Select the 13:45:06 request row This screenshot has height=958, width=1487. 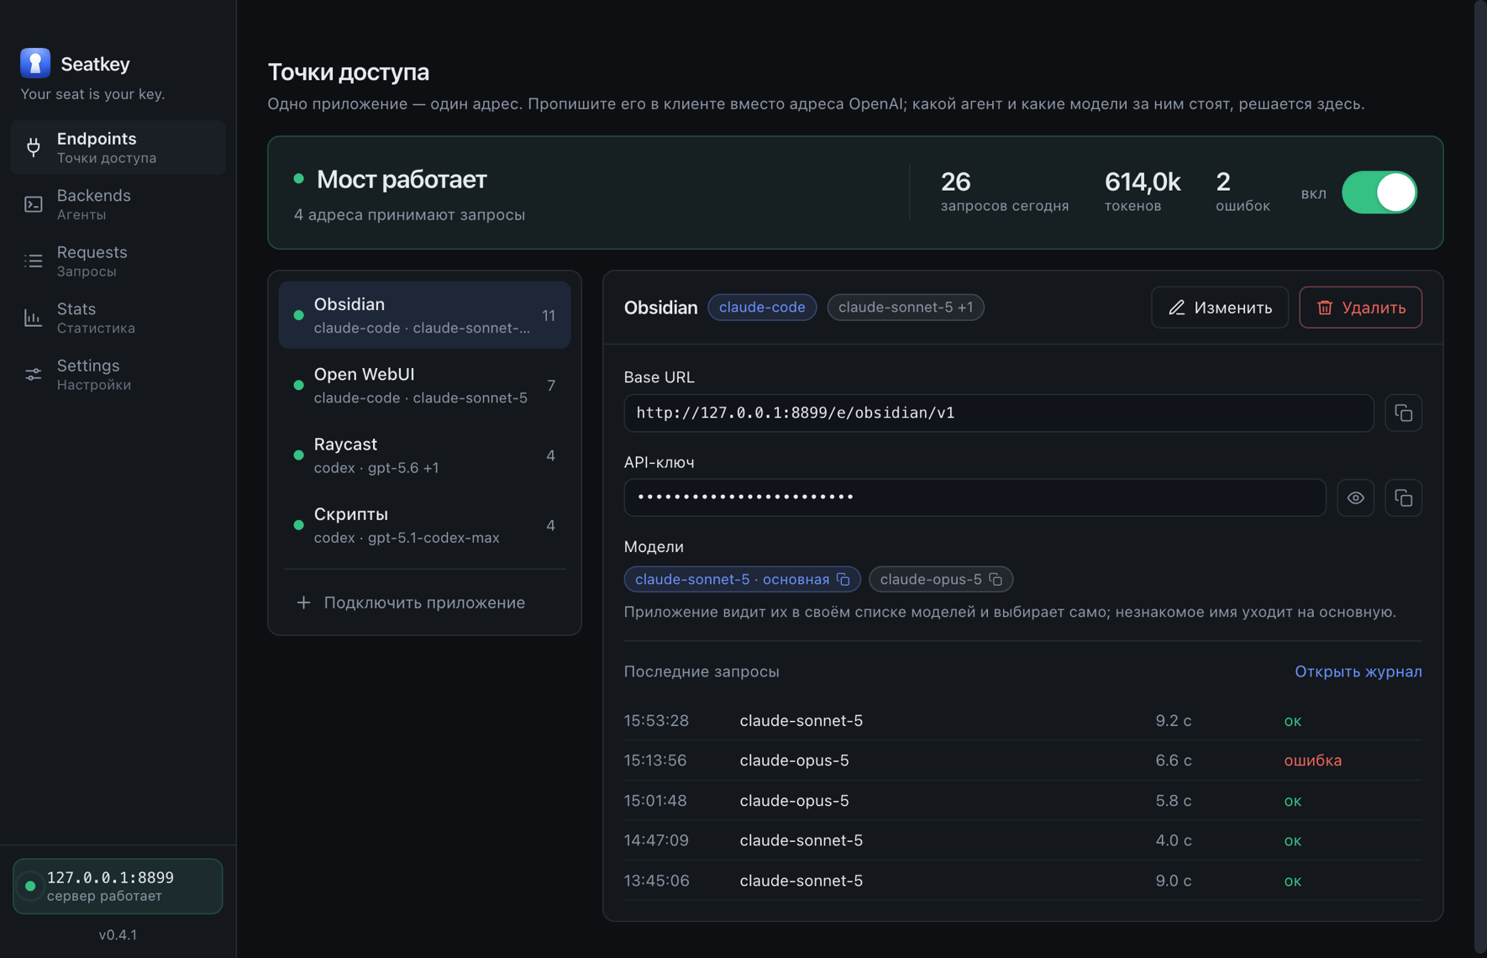point(1022,881)
